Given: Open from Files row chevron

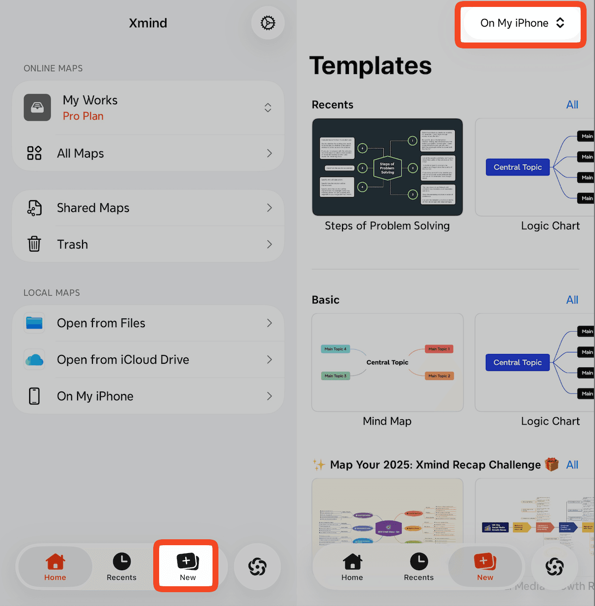Looking at the screenshot, I should (269, 323).
